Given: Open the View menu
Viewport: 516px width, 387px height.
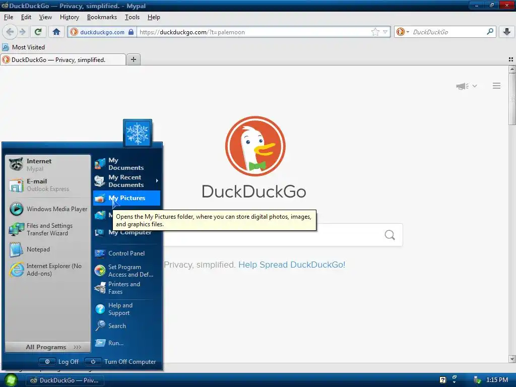Looking at the screenshot, I should 45,17.
